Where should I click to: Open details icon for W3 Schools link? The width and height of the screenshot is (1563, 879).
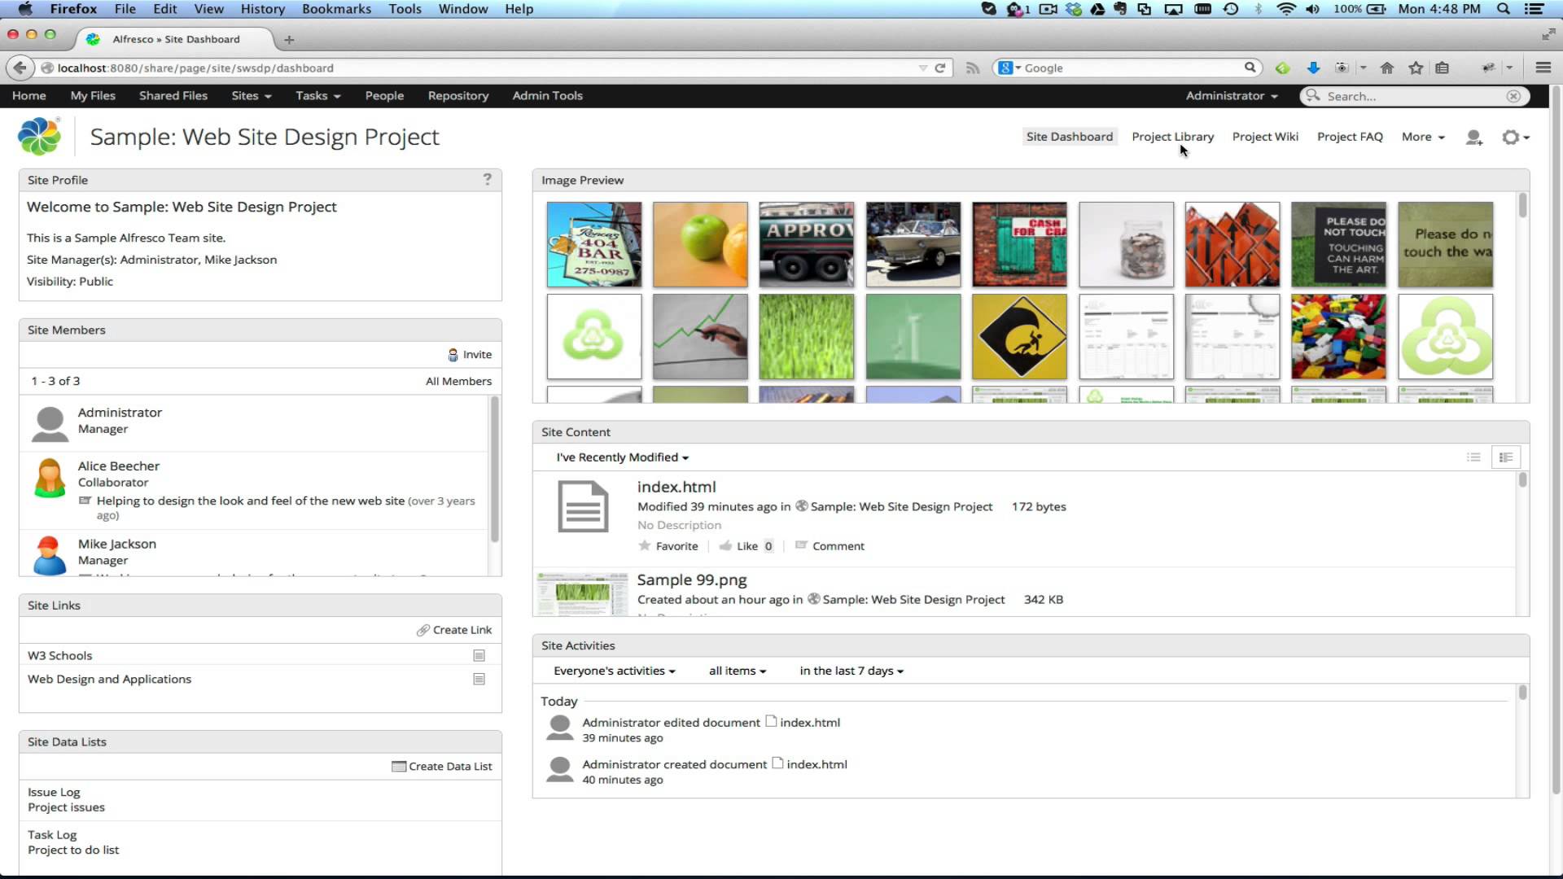pyautogui.click(x=479, y=655)
